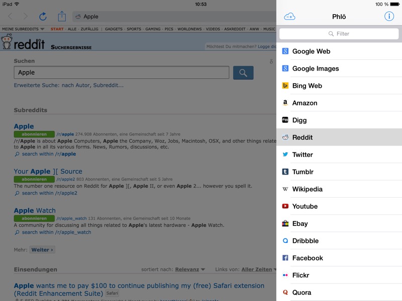Click the reddit alien logo
Viewport: 402px width, 301px height.
point(7,43)
